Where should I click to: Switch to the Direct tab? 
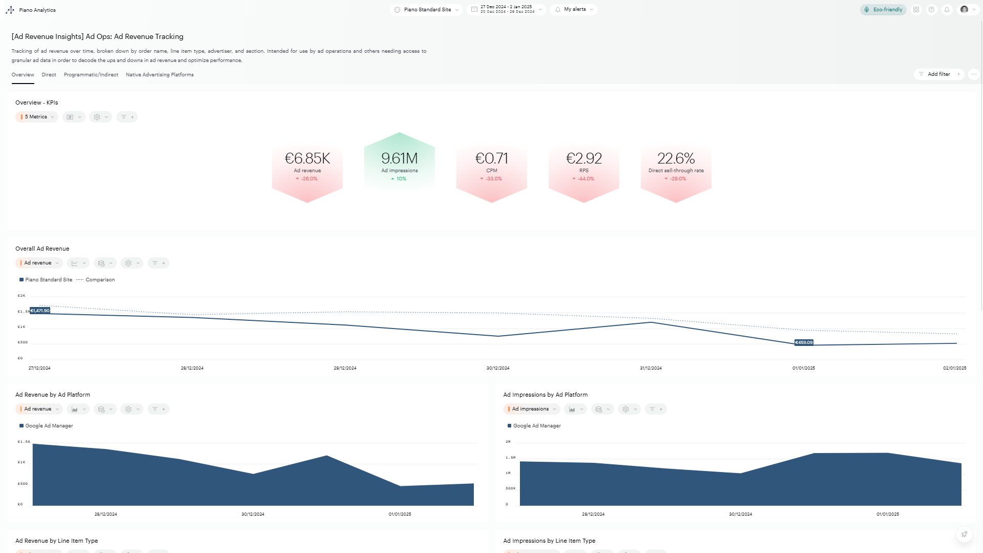[49, 75]
